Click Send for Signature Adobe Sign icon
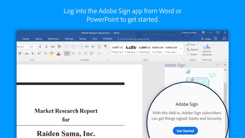 pos(207,50)
